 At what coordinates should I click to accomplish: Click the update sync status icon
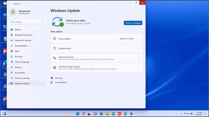coord(58,22)
